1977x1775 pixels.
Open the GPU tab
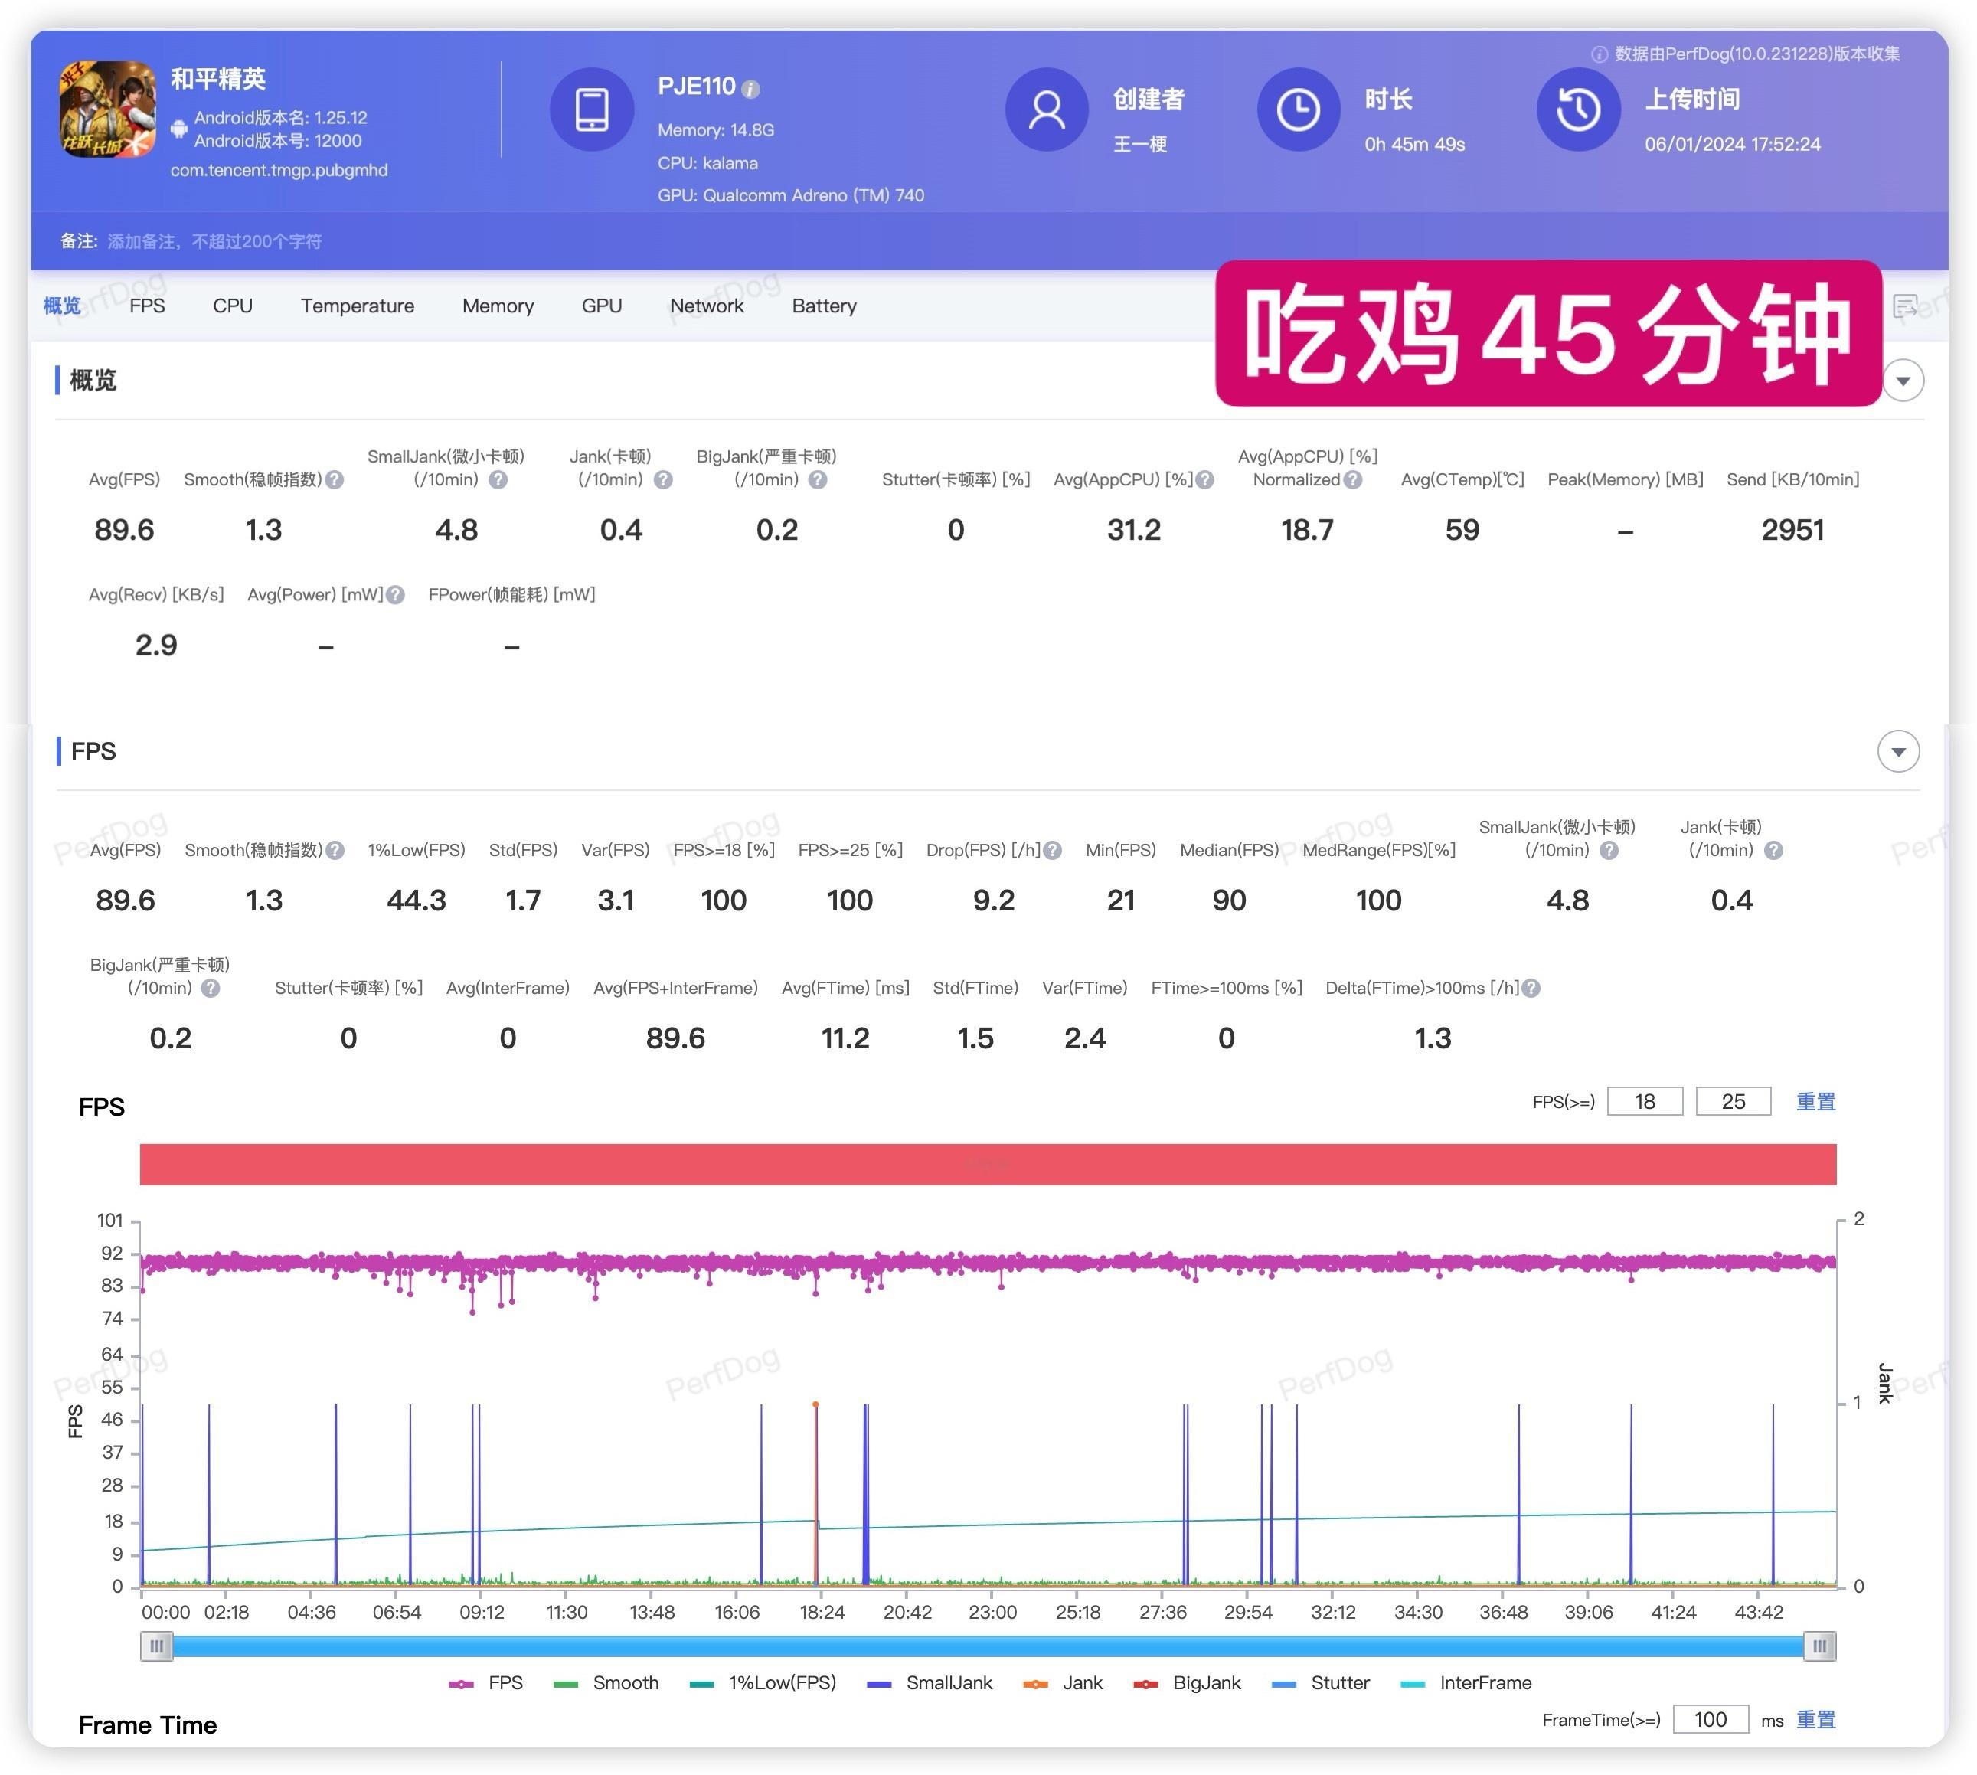pyautogui.click(x=602, y=306)
